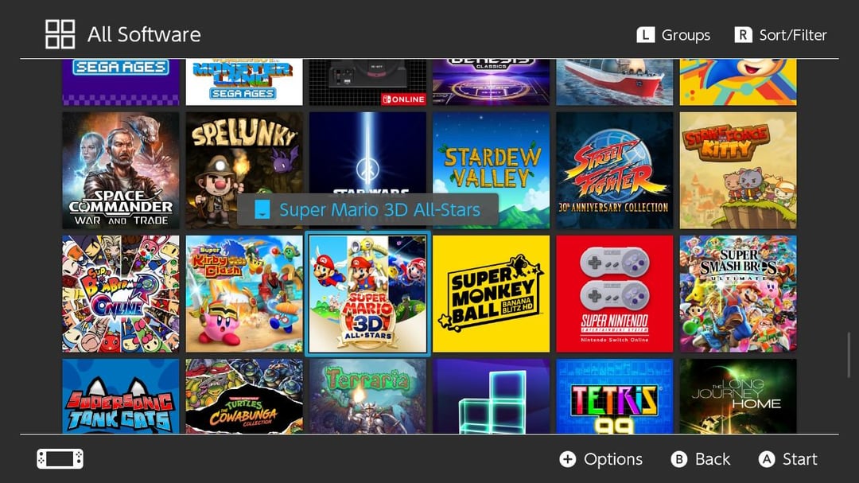
Task: Tap the A Start button
Action: pos(787,459)
